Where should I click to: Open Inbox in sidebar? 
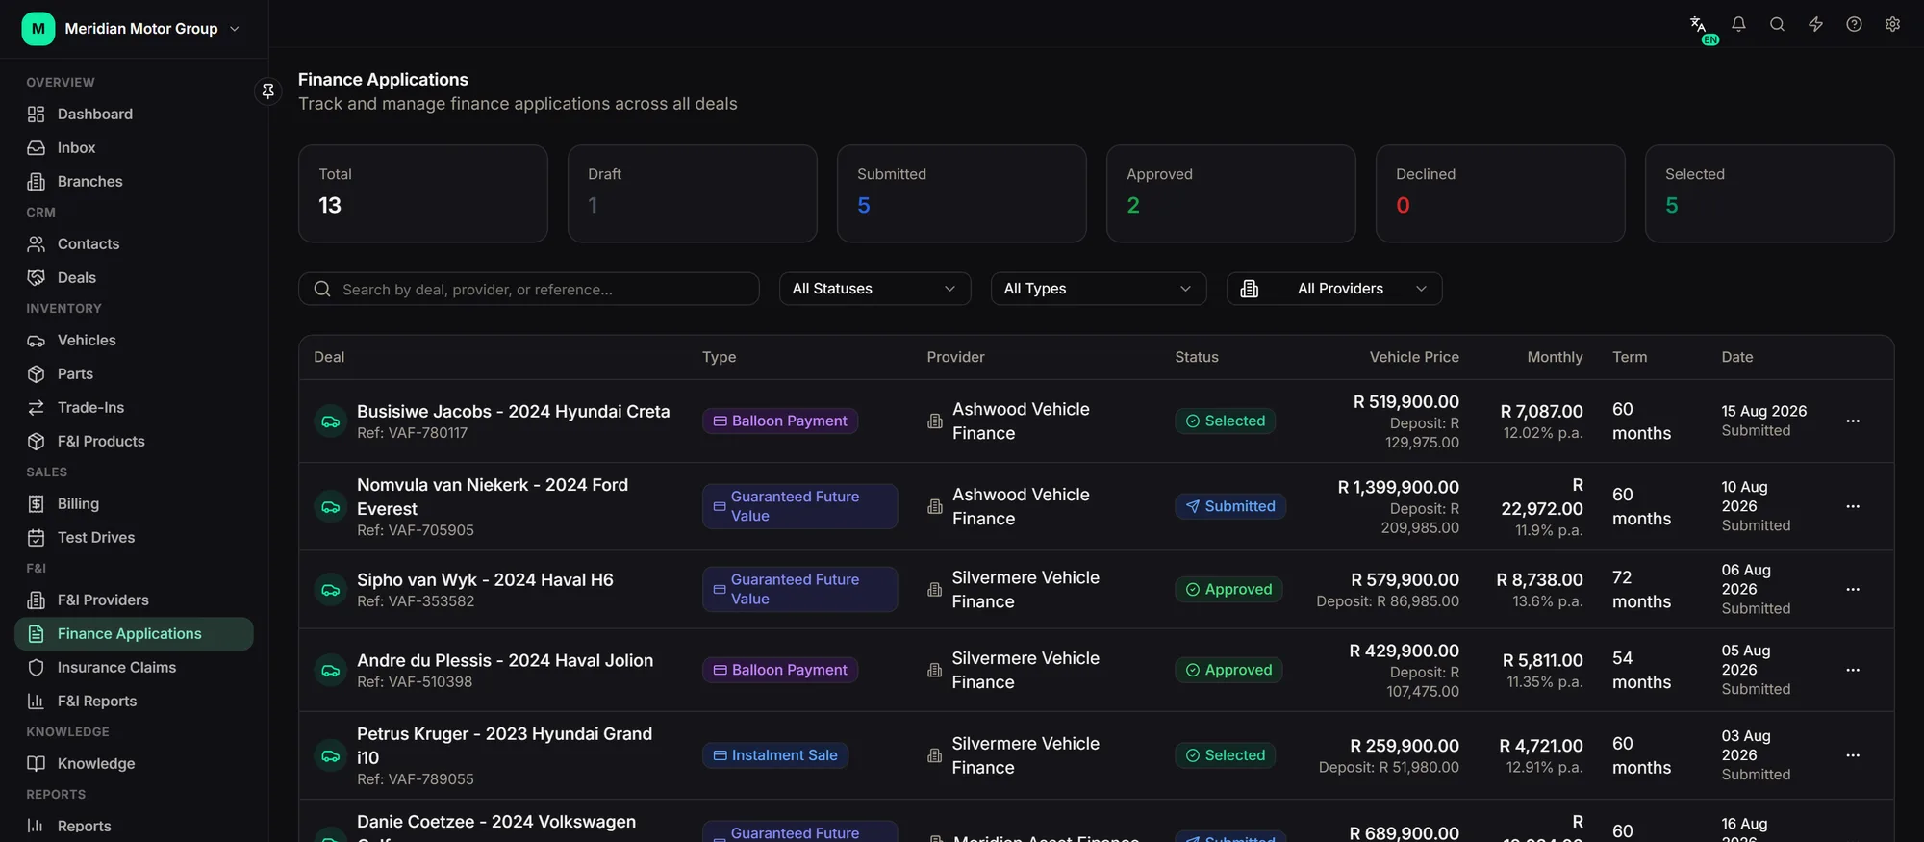(x=134, y=147)
